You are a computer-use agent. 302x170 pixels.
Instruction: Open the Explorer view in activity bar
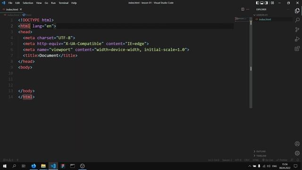point(297,11)
